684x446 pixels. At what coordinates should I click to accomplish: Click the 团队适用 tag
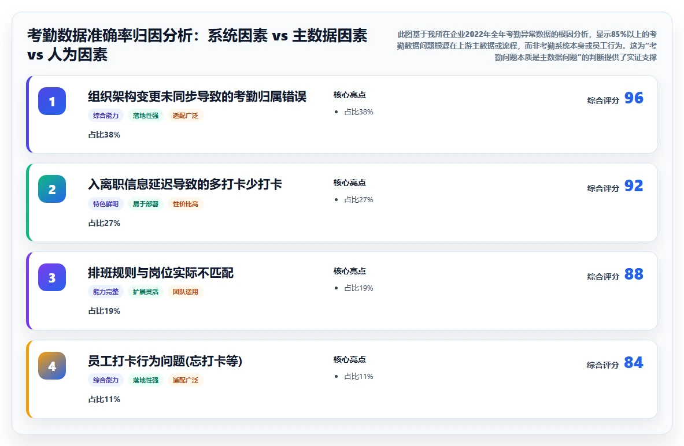click(x=186, y=292)
